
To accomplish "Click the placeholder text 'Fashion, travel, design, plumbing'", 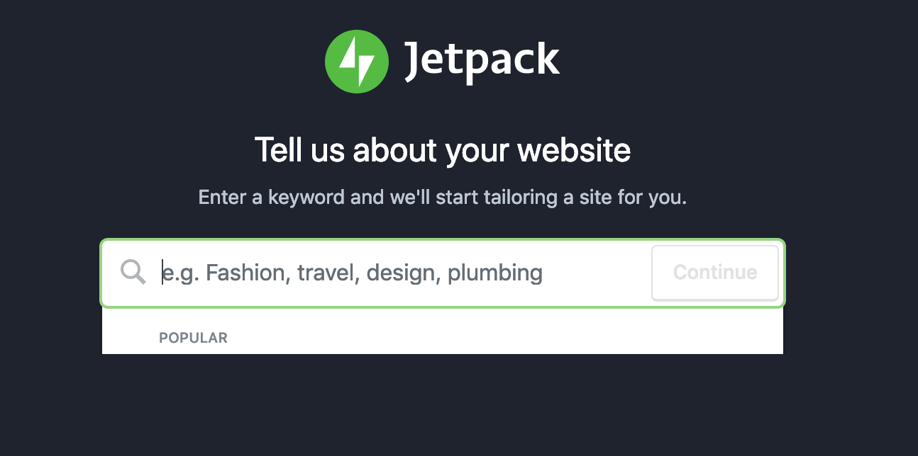I will 374,273.
